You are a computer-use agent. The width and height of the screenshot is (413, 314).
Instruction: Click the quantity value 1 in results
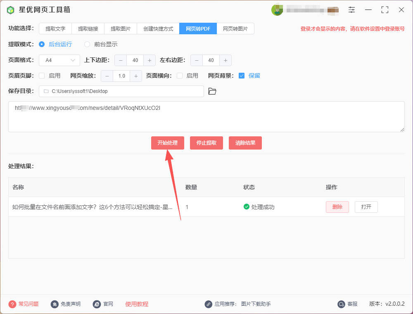pyautogui.click(x=187, y=207)
